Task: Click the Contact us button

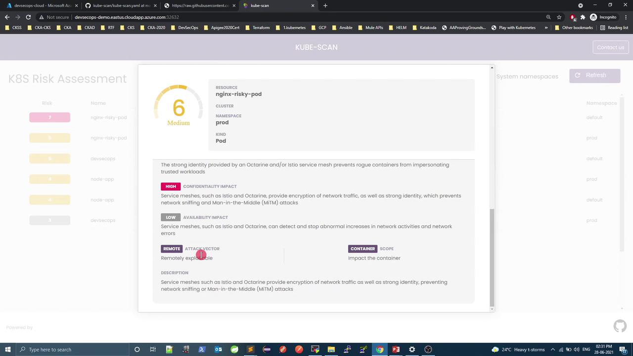Action: [610, 47]
